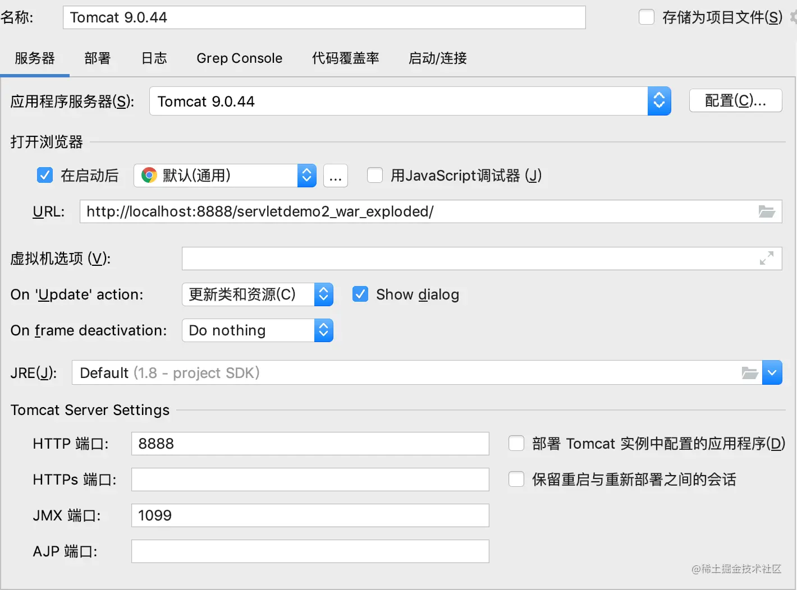Enable the 用JavaScript调试器 checkbox
This screenshot has height=590, width=797.
click(x=375, y=176)
